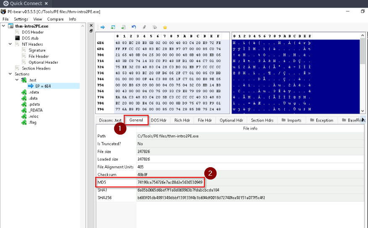Image resolution: width=368 pixels, height=228 pixels.
Task: Click the blue arrow icon in the hex toolbar
Action: [102, 27]
